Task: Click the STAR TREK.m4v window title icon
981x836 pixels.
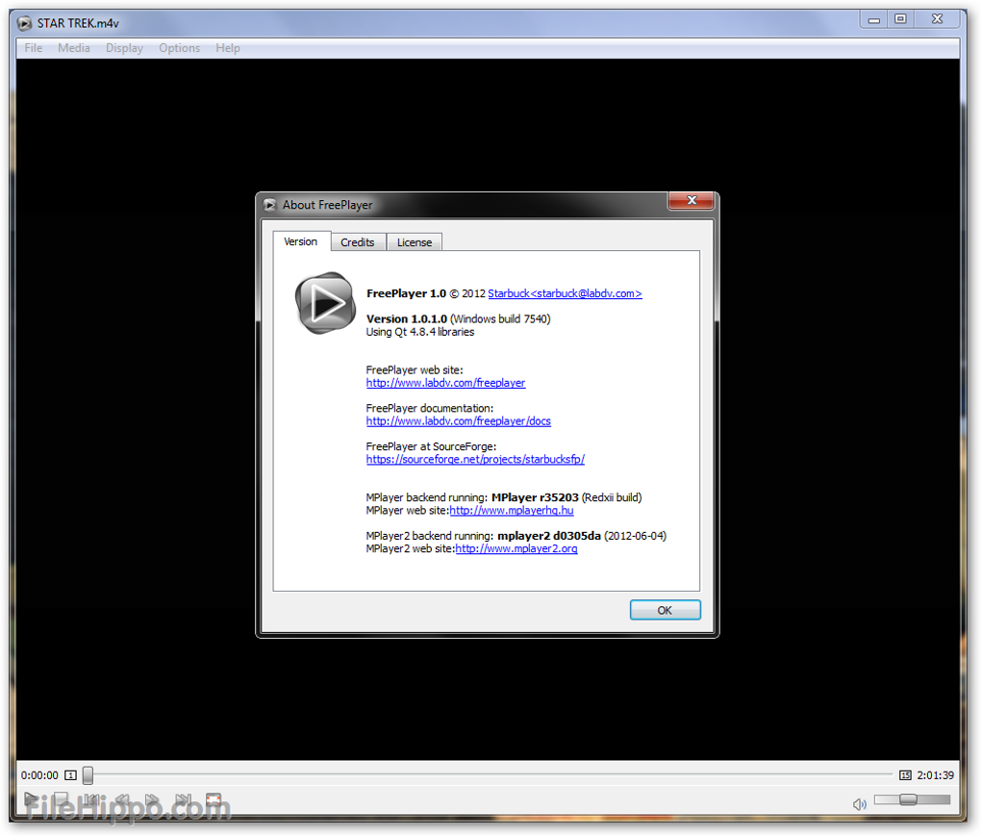Action: (24, 23)
